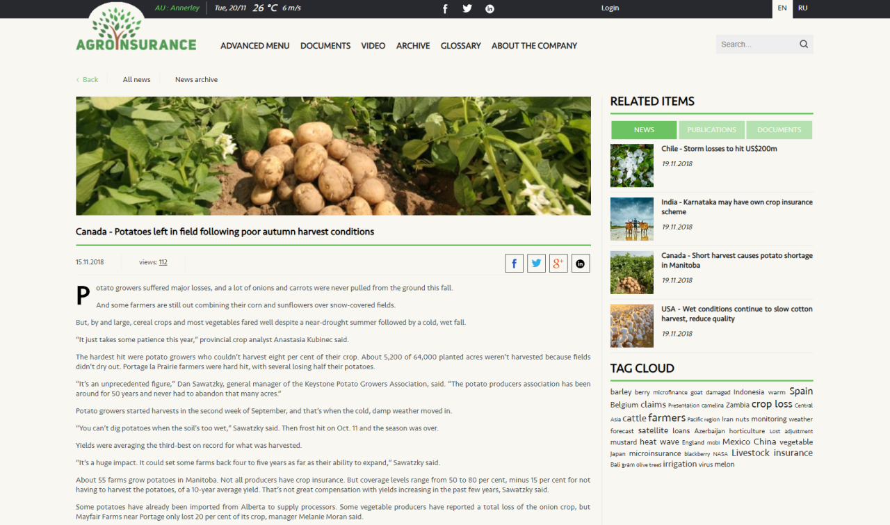The height and width of the screenshot is (525, 890).
Task: Share article on Google Plus
Action: (558, 263)
